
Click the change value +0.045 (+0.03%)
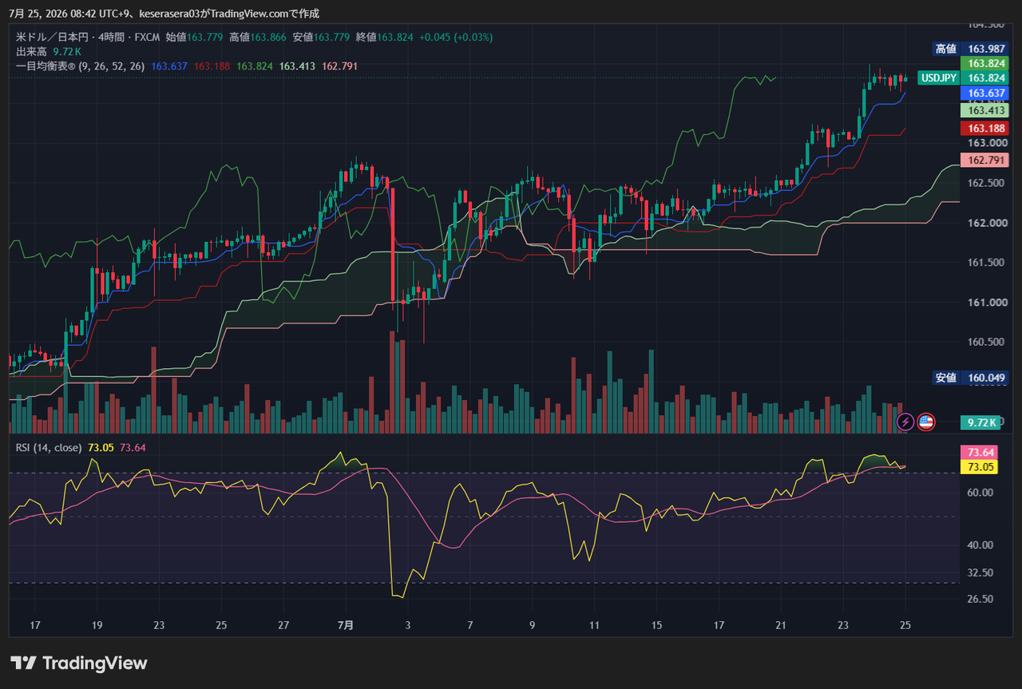(456, 37)
